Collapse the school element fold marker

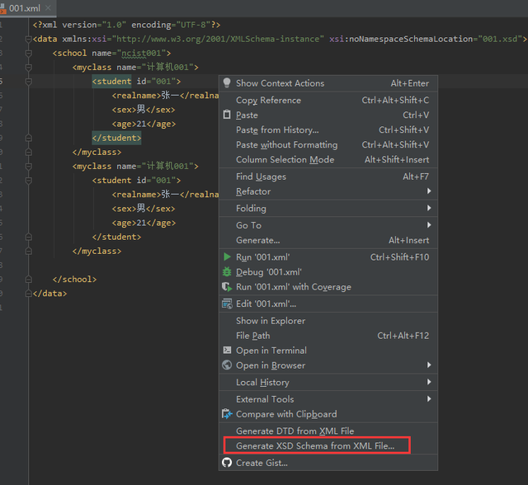coord(29,53)
